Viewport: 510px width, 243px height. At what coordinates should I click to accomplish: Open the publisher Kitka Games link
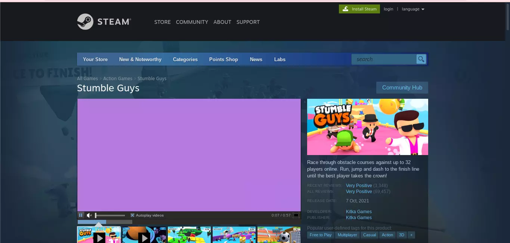click(x=359, y=218)
